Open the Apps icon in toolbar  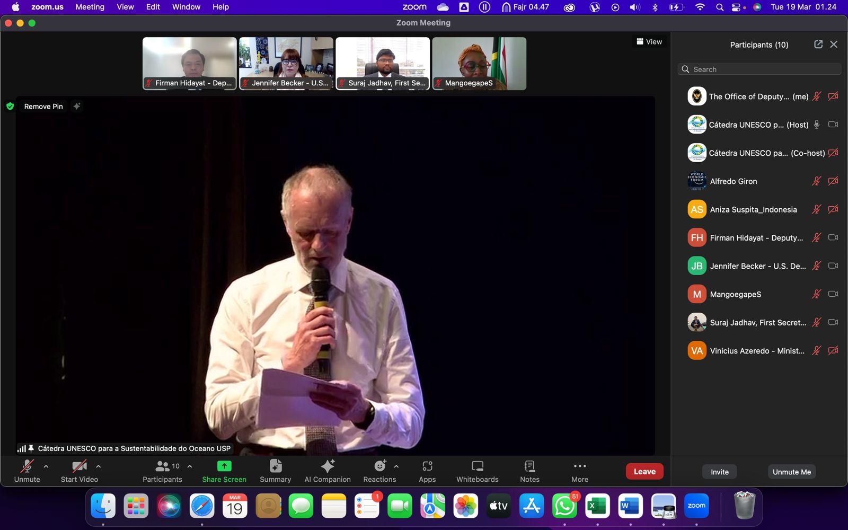click(x=427, y=466)
